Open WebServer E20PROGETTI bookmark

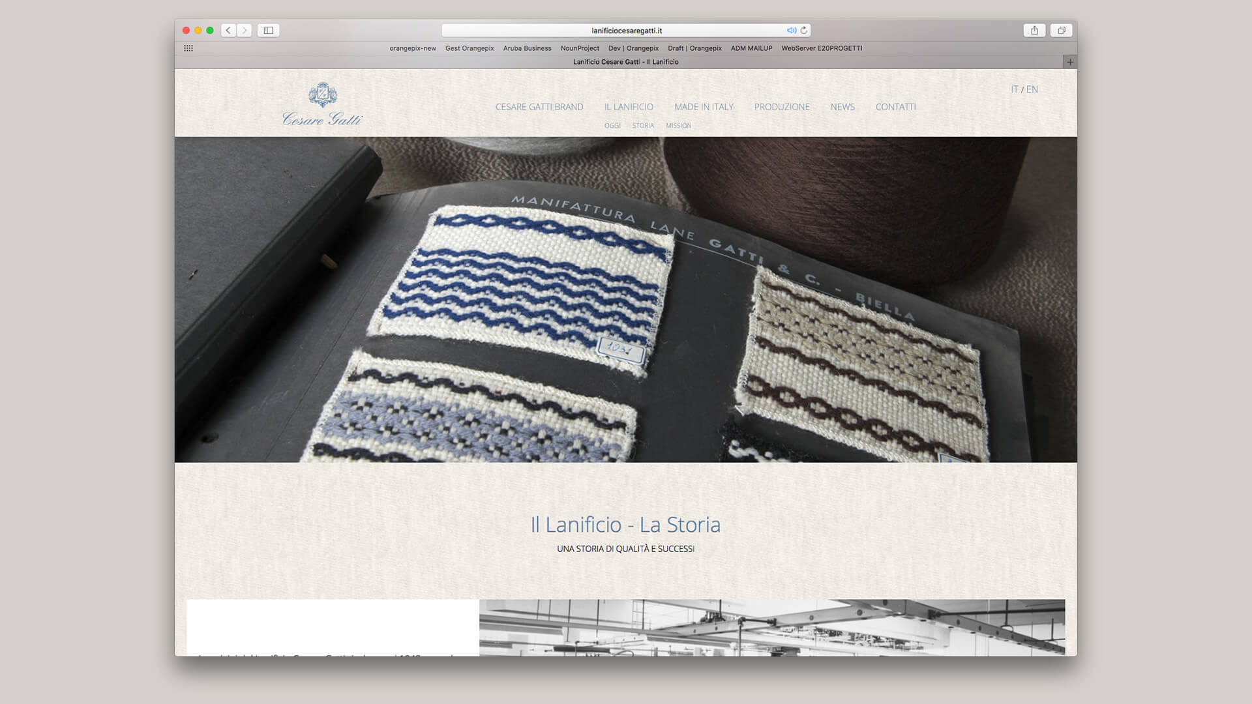tap(822, 48)
